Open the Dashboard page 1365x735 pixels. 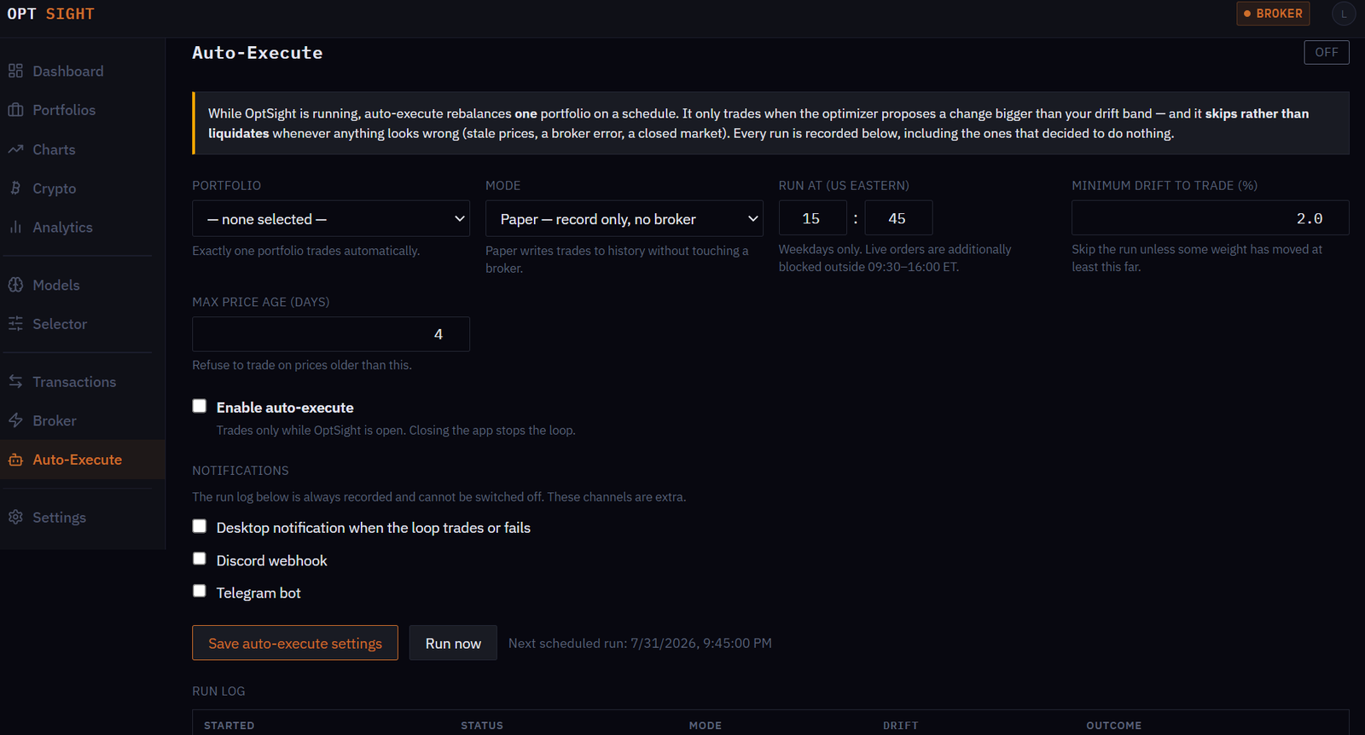83,71
